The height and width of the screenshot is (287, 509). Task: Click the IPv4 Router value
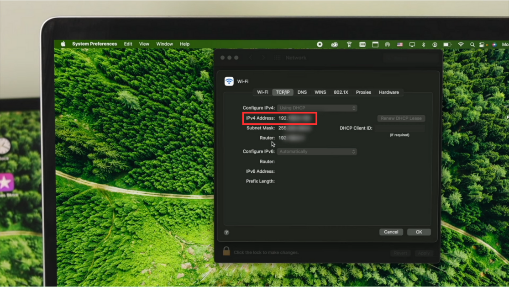[x=291, y=138]
